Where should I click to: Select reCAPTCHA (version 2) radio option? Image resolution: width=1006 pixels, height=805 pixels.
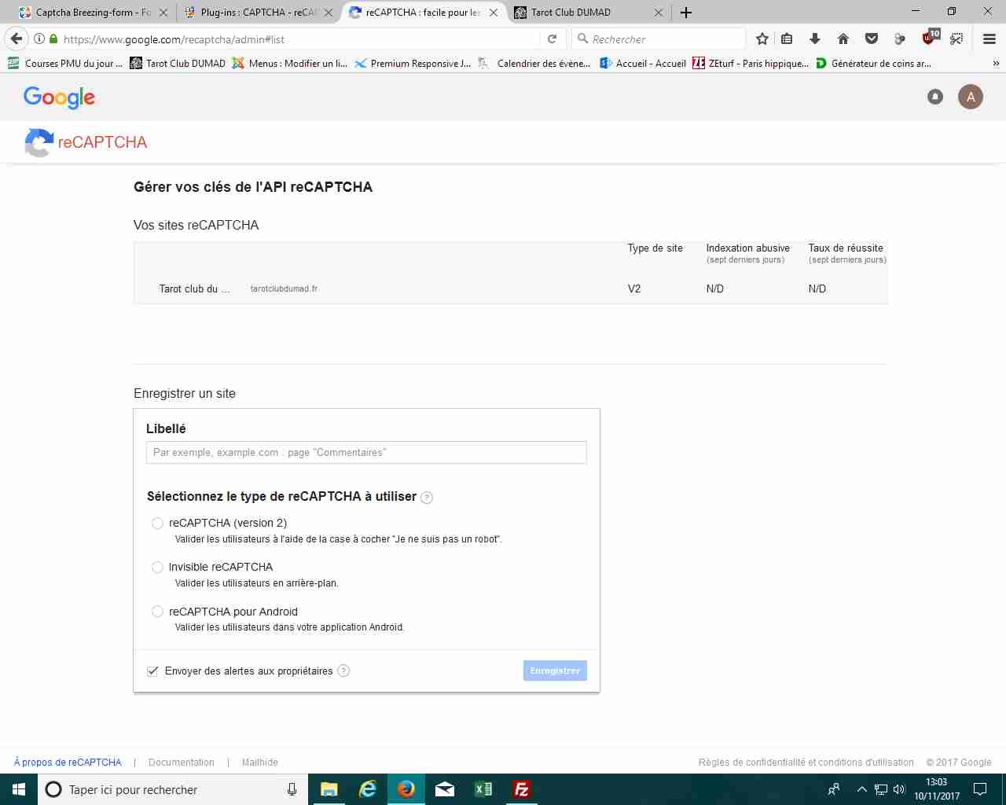pyautogui.click(x=157, y=523)
